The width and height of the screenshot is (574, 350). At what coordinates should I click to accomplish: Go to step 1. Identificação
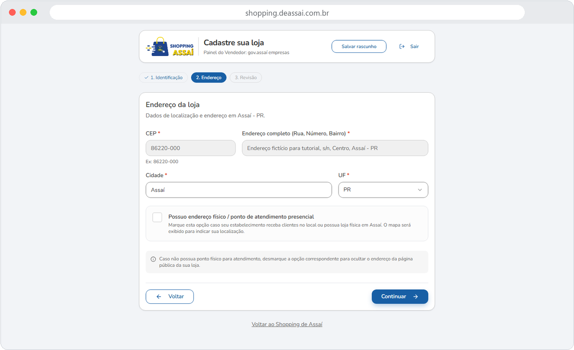coord(163,78)
